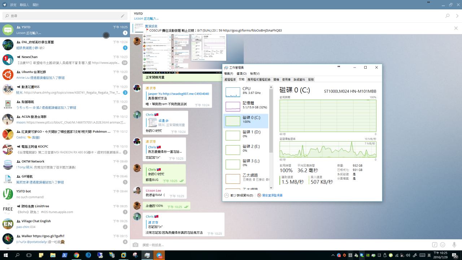
Task: Click the 開啟資源監視器 link
Action: [x=272, y=195]
